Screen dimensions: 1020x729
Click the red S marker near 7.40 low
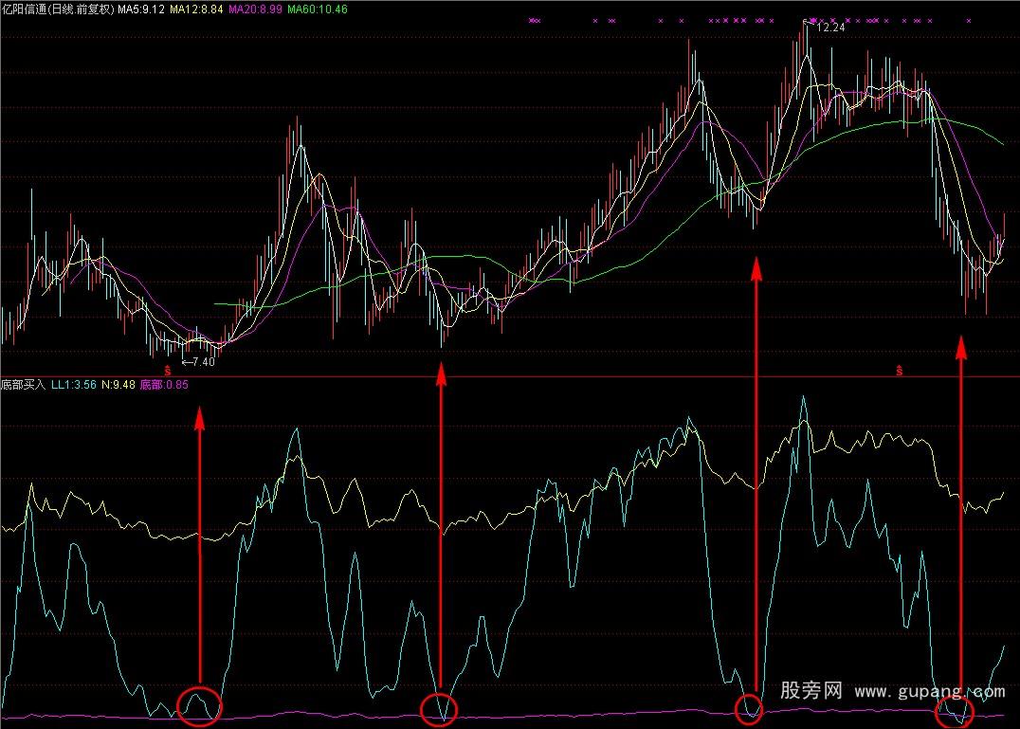point(168,370)
